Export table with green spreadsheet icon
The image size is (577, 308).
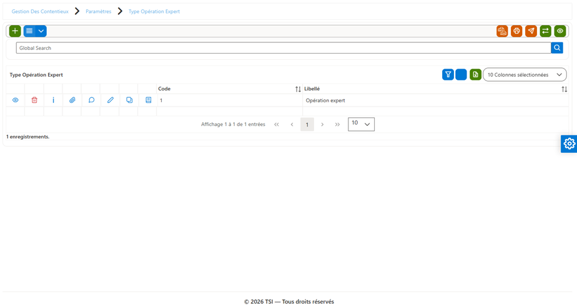click(x=475, y=75)
